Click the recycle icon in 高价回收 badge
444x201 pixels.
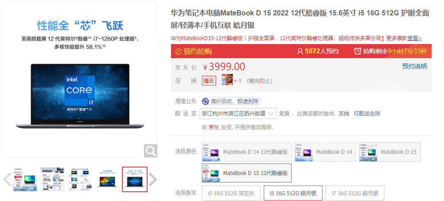pyautogui.click(x=205, y=101)
